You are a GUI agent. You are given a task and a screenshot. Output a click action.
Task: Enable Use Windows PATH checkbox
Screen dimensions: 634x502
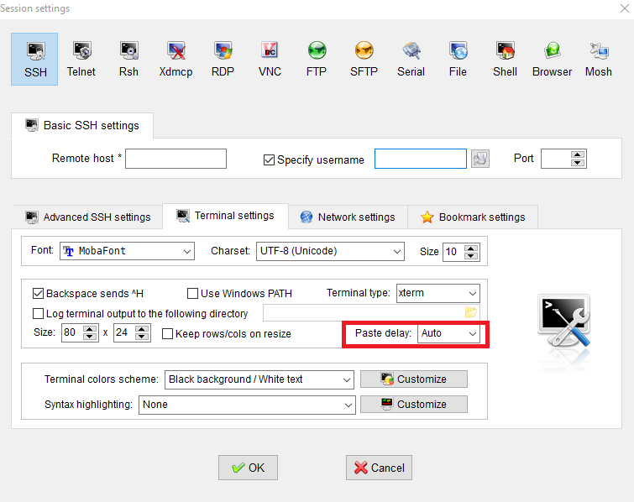[192, 294]
